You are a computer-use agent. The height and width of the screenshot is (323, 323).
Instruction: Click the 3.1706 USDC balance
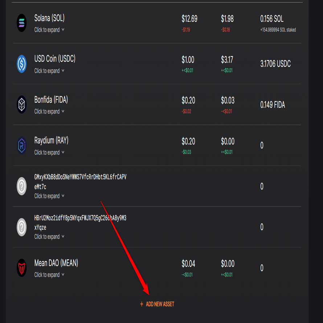point(275,64)
